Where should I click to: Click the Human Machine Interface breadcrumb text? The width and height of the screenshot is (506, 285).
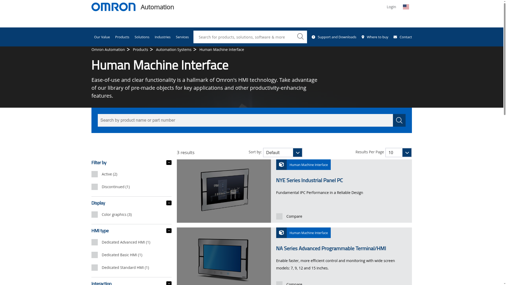222,50
